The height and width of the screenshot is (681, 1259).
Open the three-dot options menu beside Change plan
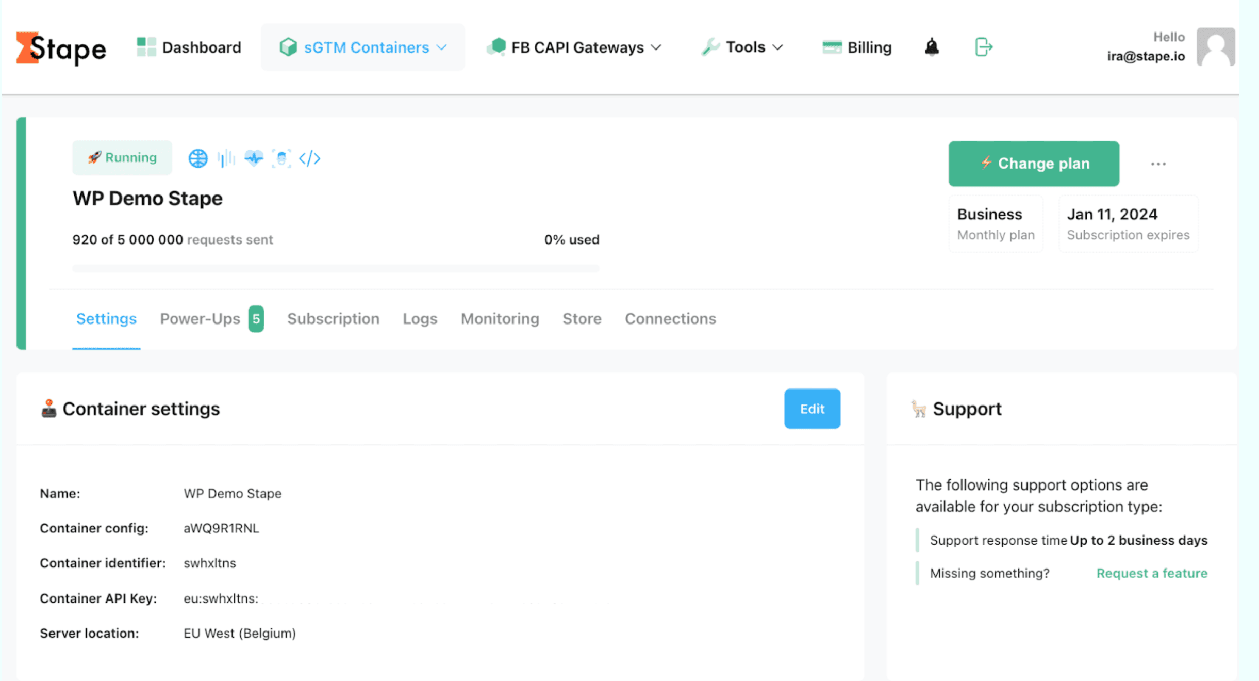(x=1158, y=163)
